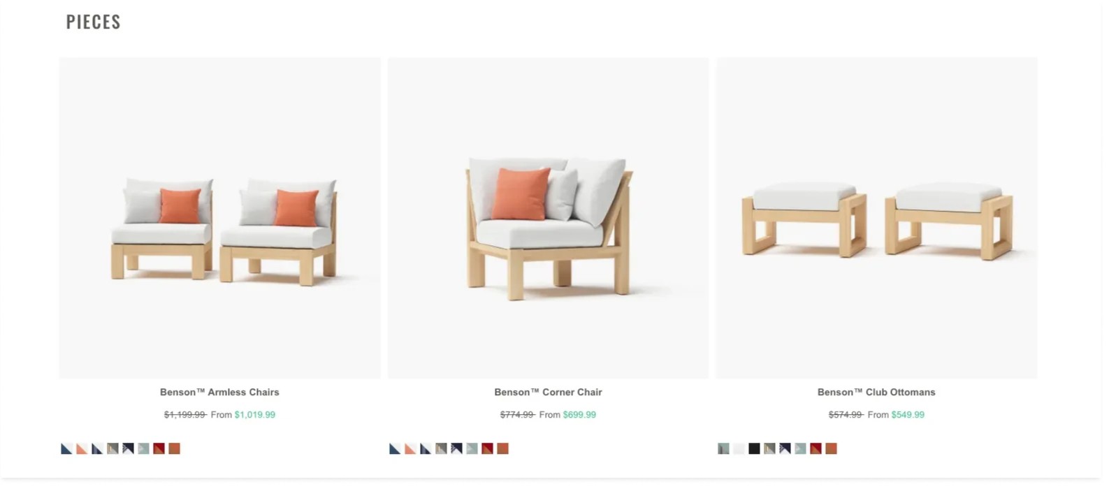Image resolution: width=1109 pixels, height=491 pixels.
Task: Click the $699.99 sale price
Action: [579, 415]
